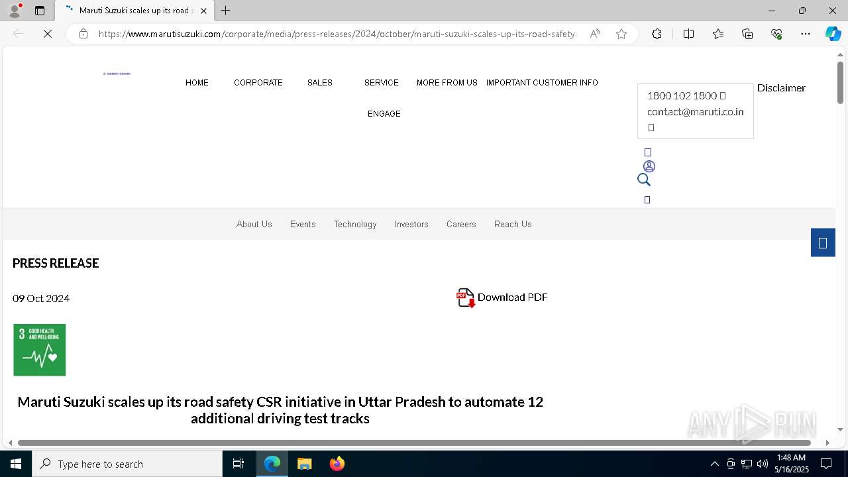Click the PRESS RELEASE heading
Screen dimensions: 848x477
56,263
